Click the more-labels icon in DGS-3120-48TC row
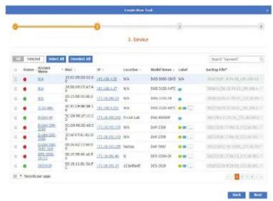 (x=190, y=108)
